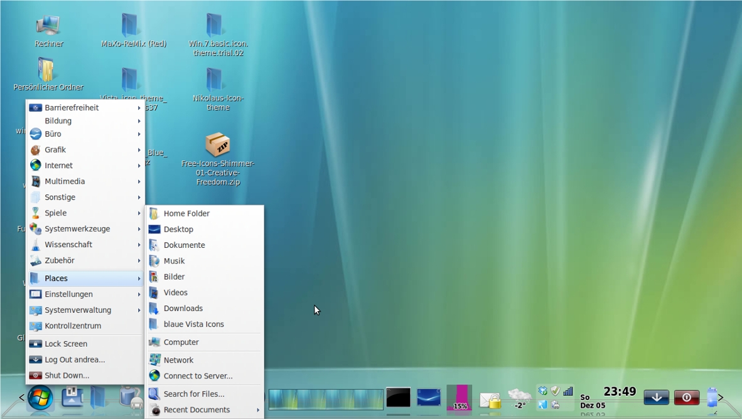The height and width of the screenshot is (419, 742).
Task: Expand the Systemwerkzeuge category
Action: click(85, 229)
